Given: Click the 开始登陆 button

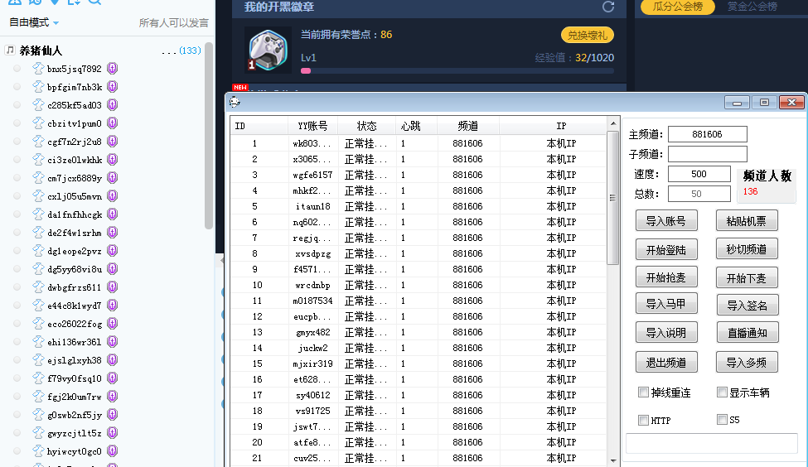Looking at the screenshot, I should (x=666, y=250).
